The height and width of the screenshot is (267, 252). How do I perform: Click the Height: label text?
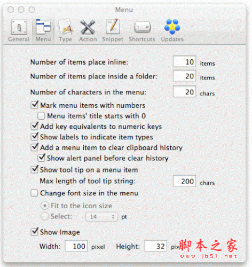coord(128,247)
